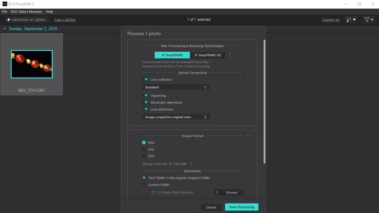The height and width of the screenshot is (213, 379).
Task: Click the help icon beside Storage required
Action: click(191, 164)
